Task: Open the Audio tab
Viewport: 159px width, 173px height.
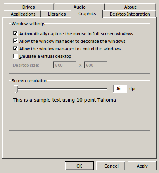Action: (x=79, y=7)
